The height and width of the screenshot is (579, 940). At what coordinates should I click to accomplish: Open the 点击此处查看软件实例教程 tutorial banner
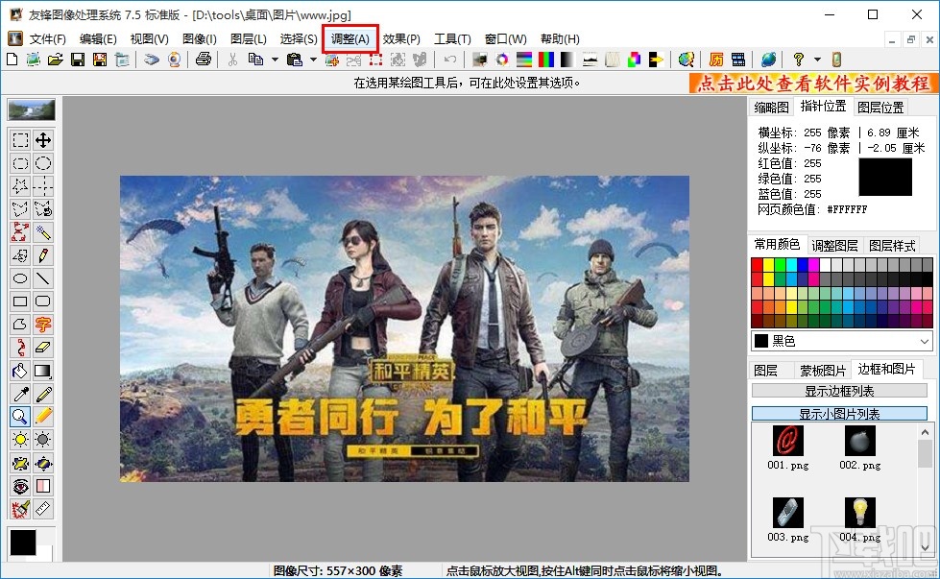(813, 83)
